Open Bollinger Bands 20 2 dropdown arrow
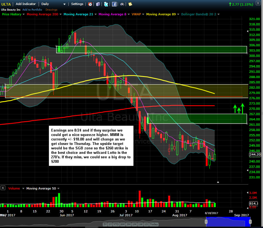The image size is (263, 228). tap(219, 14)
